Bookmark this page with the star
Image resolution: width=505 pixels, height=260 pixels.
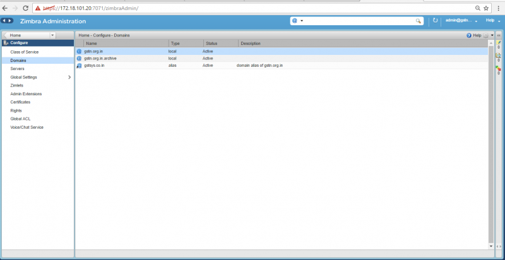(486, 8)
